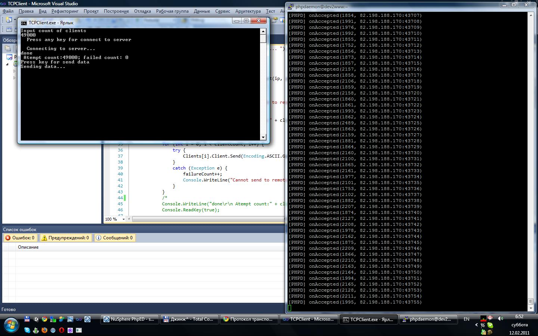Launch Skype from the quick launch bar
This screenshot has width=538, height=336.
(x=27, y=330)
